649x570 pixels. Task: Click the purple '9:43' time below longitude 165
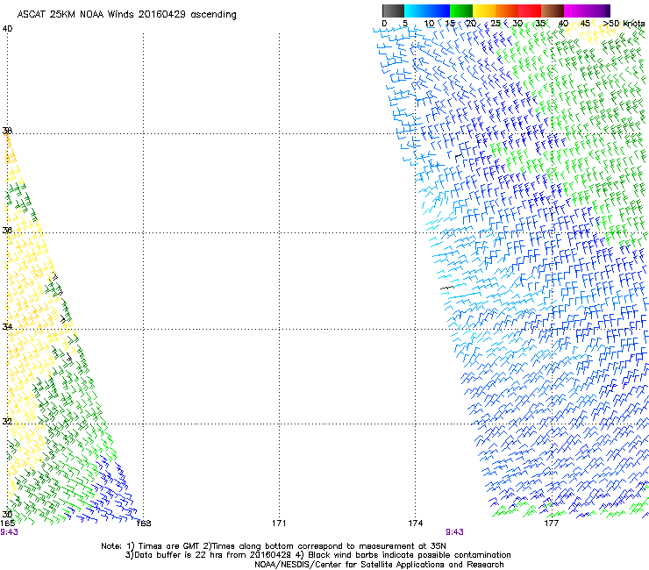pos(9,532)
